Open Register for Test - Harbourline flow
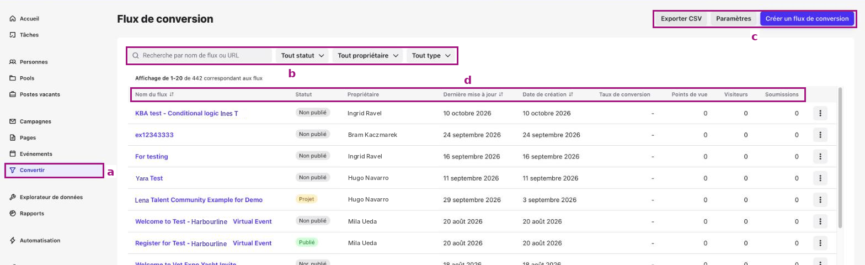865x265 pixels. coord(204,243)
